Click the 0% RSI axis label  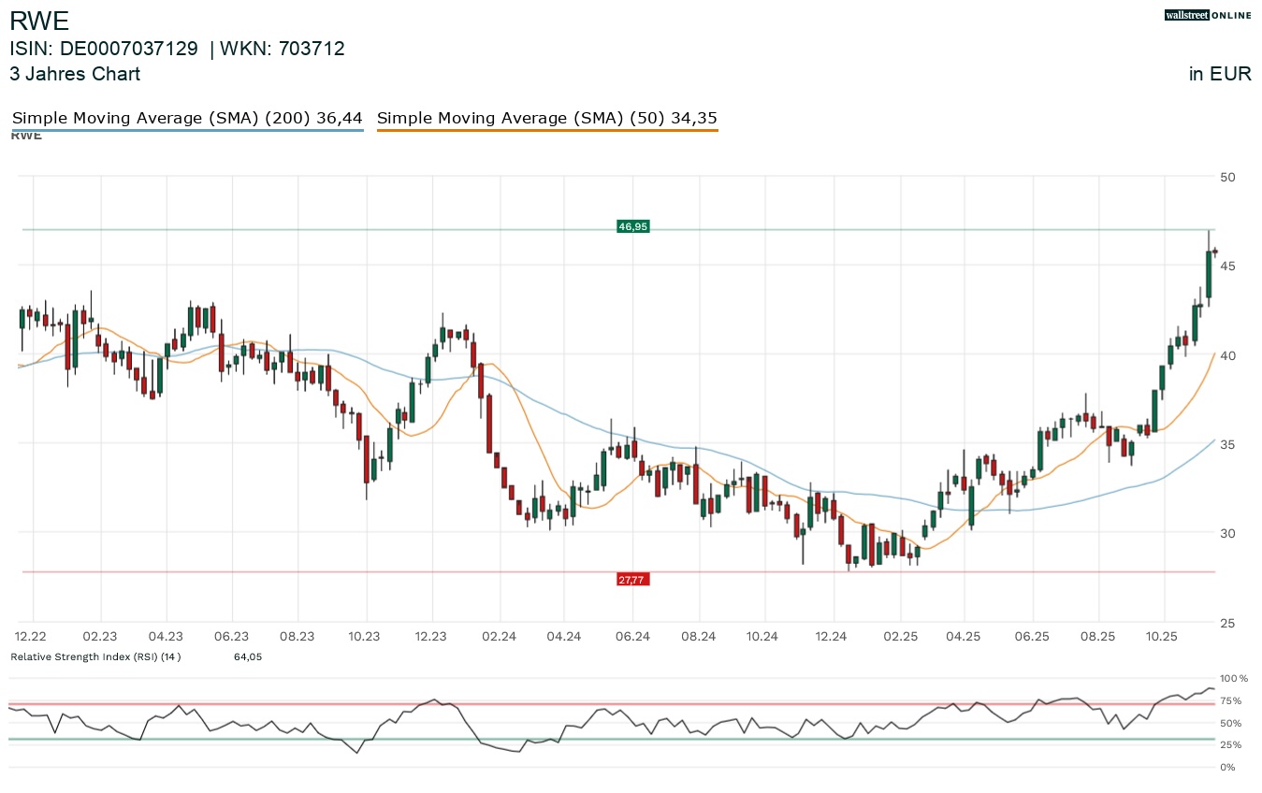1227,768
